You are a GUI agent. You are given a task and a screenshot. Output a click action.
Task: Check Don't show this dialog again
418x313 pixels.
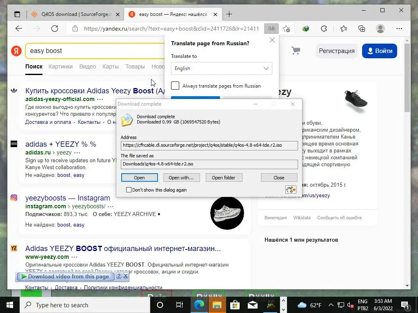(129, 190)
